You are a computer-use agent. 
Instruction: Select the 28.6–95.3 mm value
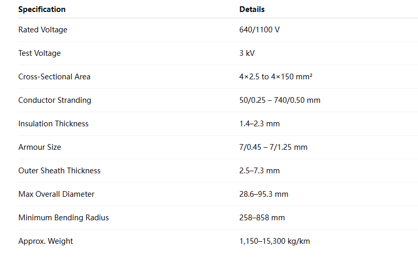click(264, 194)
